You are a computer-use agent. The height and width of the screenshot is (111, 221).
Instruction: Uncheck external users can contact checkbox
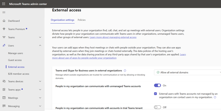tap(156, 94)
